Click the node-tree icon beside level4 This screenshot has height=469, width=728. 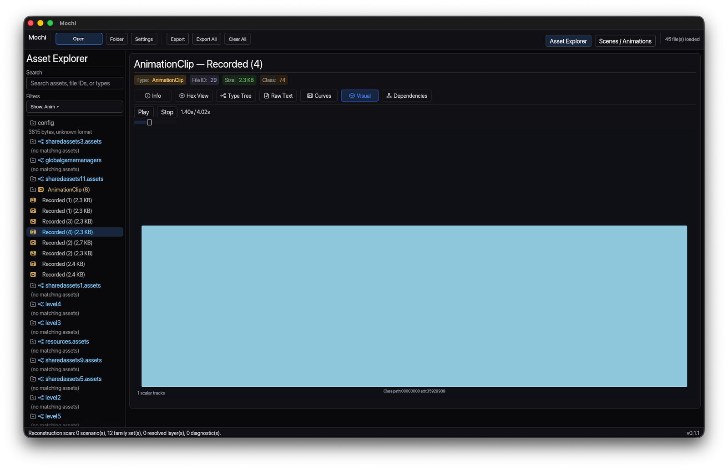pyautogui.click(x=41, y=304)
